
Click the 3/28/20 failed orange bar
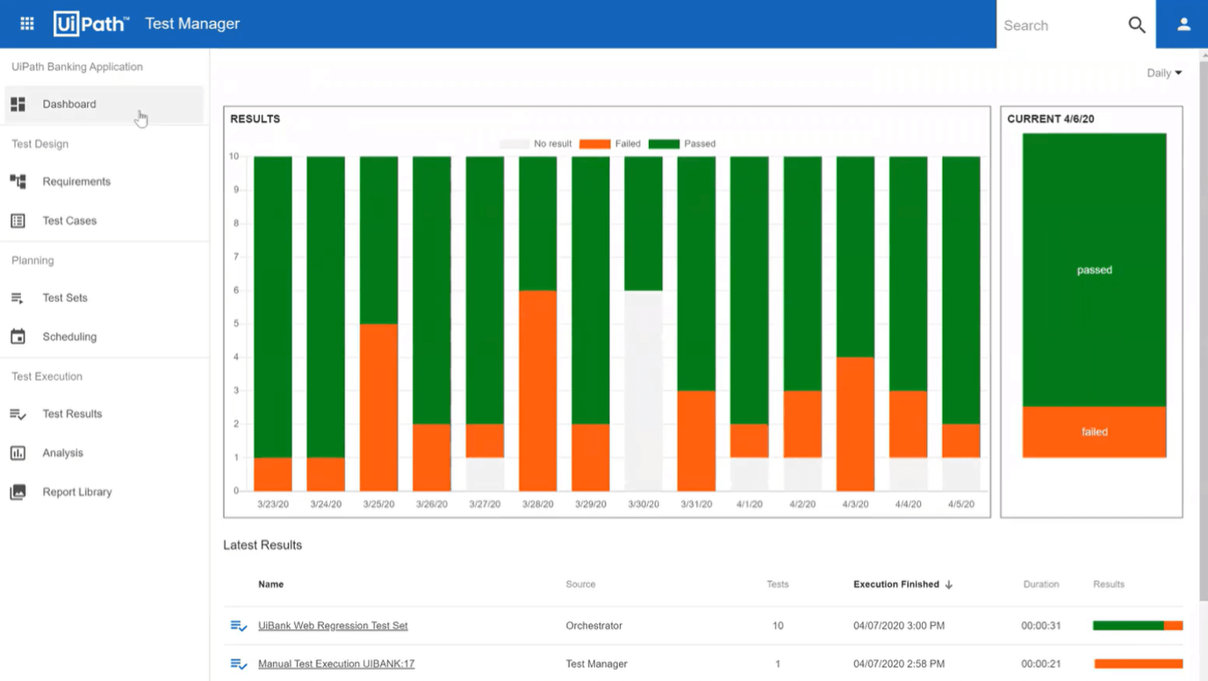coord(538,391)
